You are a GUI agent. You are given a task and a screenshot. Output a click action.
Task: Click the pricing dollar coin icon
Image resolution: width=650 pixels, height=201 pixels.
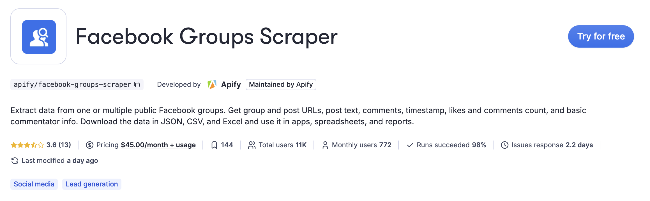click(x=90, y=145)
